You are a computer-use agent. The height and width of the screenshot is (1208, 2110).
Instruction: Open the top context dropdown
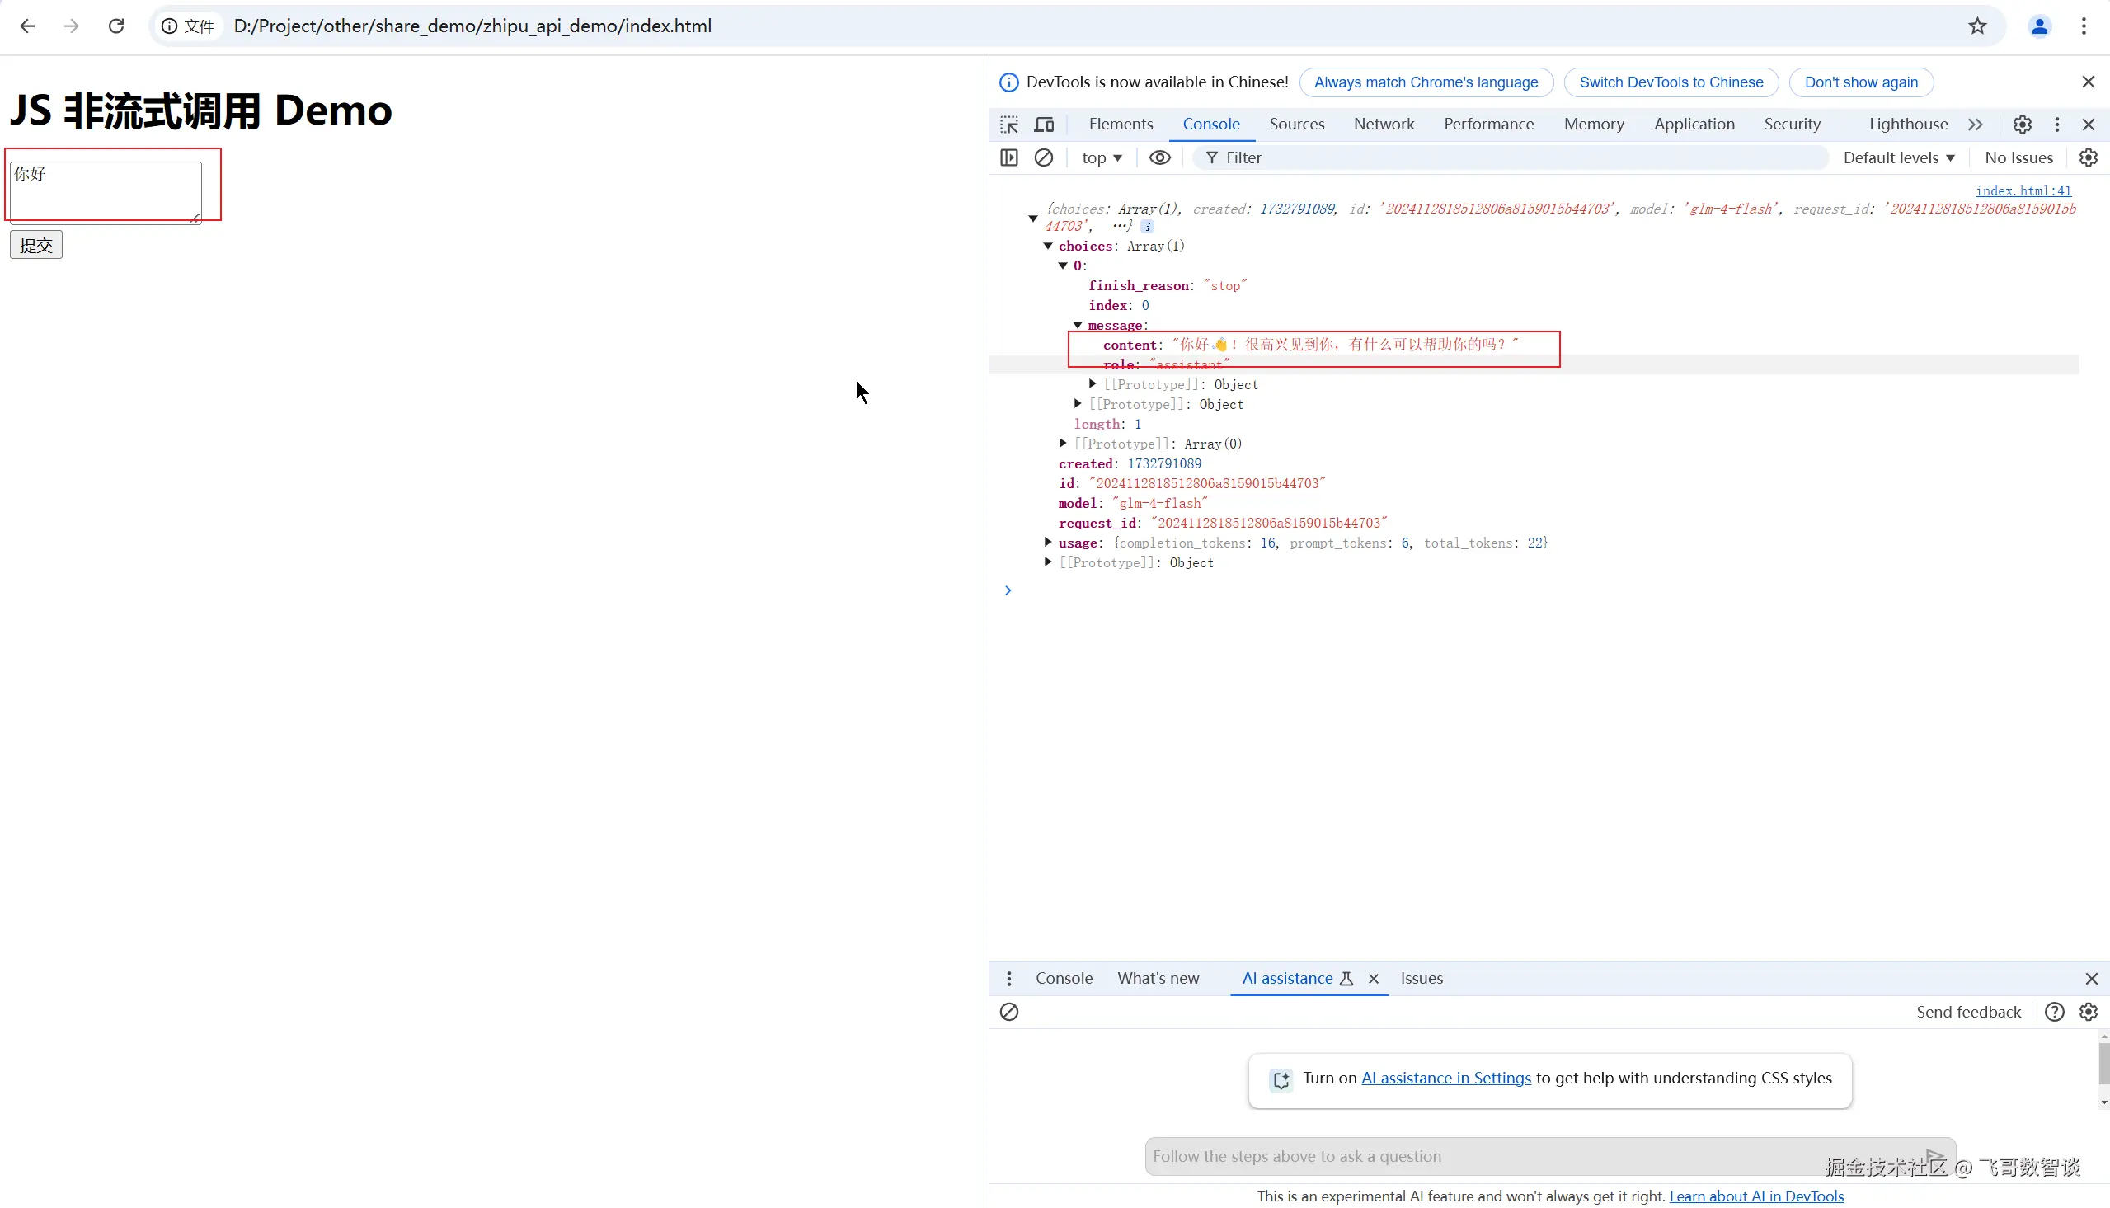[x=1101, y=157]
